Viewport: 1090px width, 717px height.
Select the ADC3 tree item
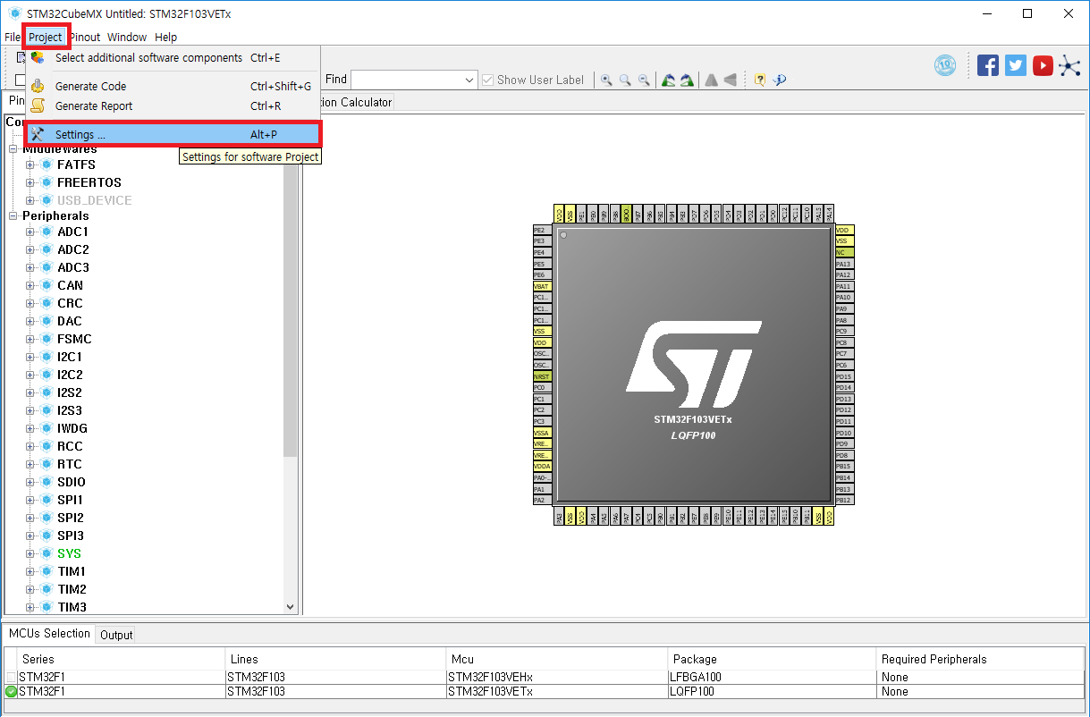tap(73, 267)
